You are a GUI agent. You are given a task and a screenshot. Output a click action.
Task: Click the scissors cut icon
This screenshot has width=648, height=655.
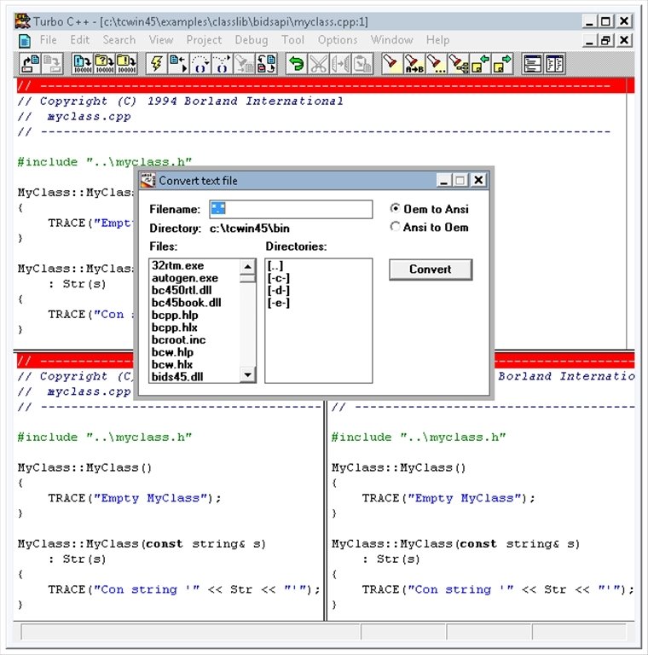[319, 64]
